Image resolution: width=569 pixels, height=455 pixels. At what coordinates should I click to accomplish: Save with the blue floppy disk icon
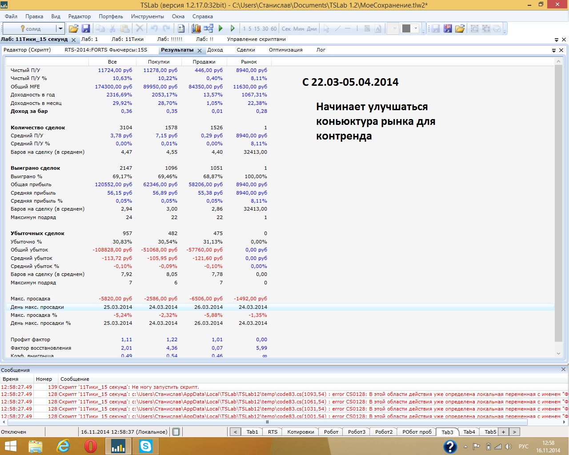point(86,28)
